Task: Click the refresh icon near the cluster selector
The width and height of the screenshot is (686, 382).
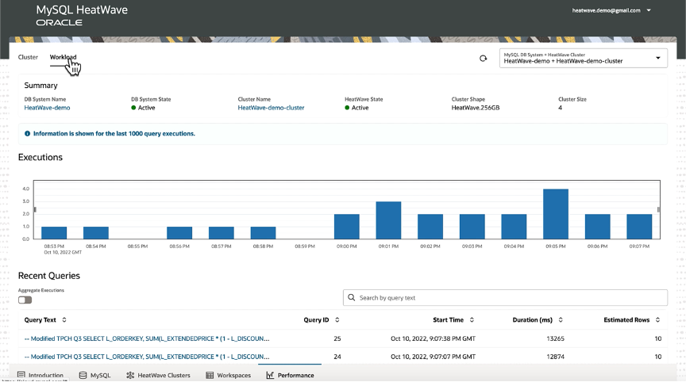Action: [x=483, y=59]
